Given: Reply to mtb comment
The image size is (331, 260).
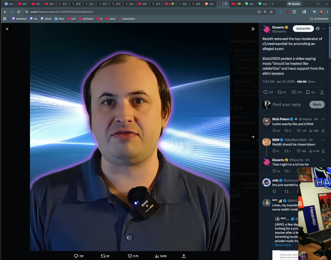Looking at the screenshot, I should (274, 191).
